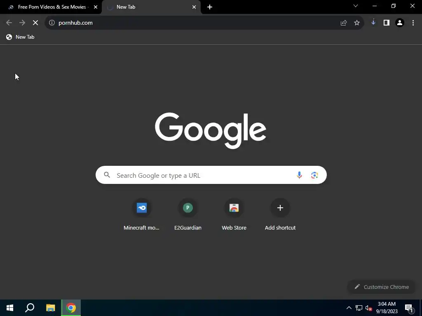
Task: Toggle the side panel icon
Action: [387, 23]
